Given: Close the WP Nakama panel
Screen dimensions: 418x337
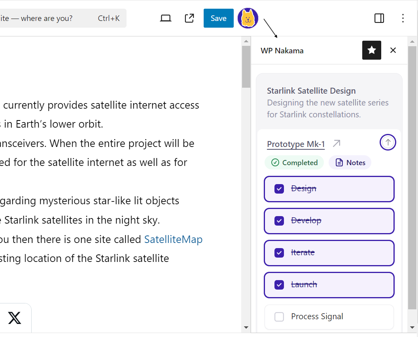Looking at the screenshot, I should point(393,50).
